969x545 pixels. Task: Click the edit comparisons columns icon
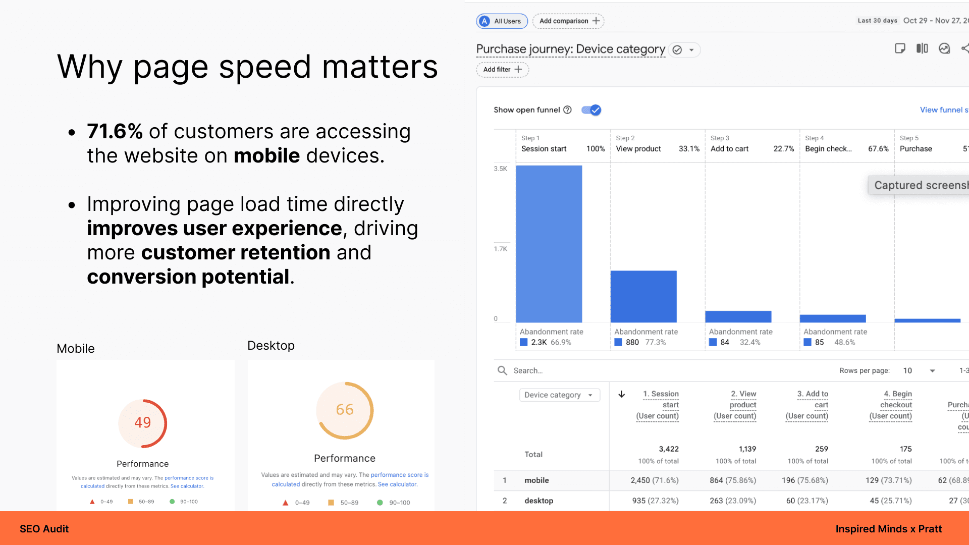[922, 48]
